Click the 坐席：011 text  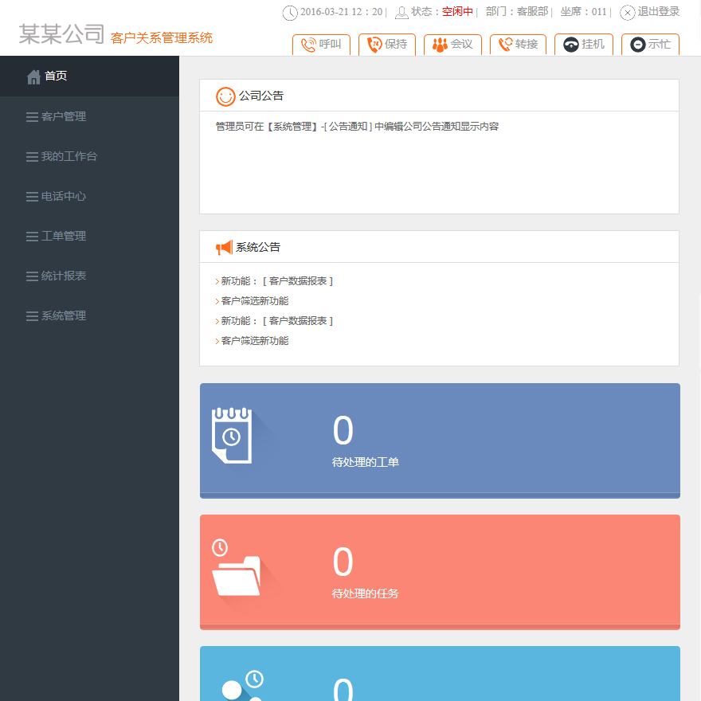(x=583, y=12)
